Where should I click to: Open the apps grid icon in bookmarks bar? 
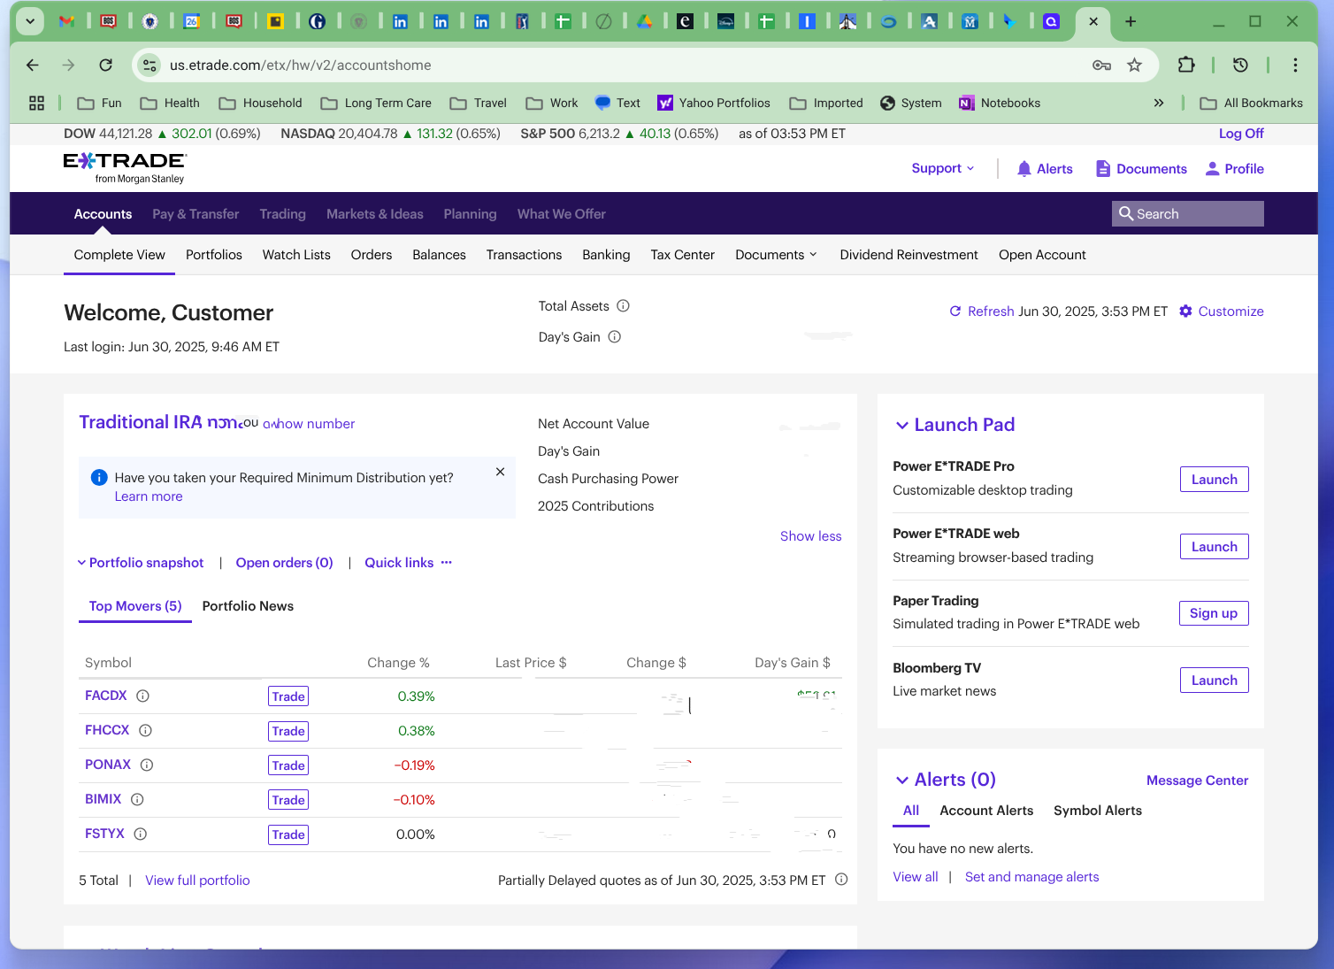click(x=36, y=104)
